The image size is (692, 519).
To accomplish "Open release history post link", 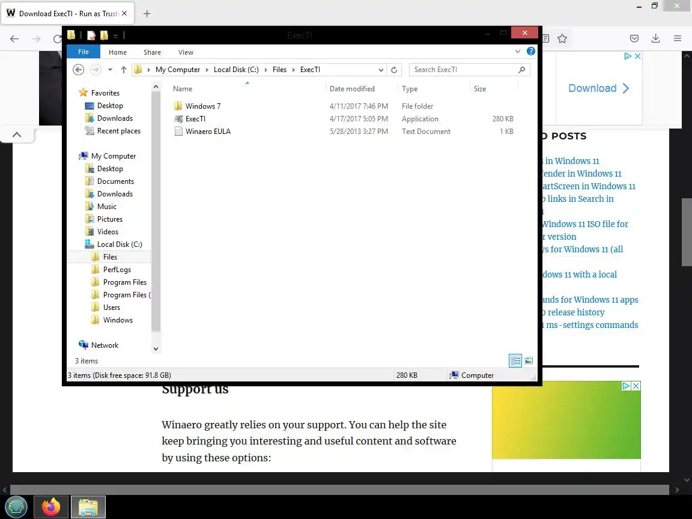I will coord(574,312).
